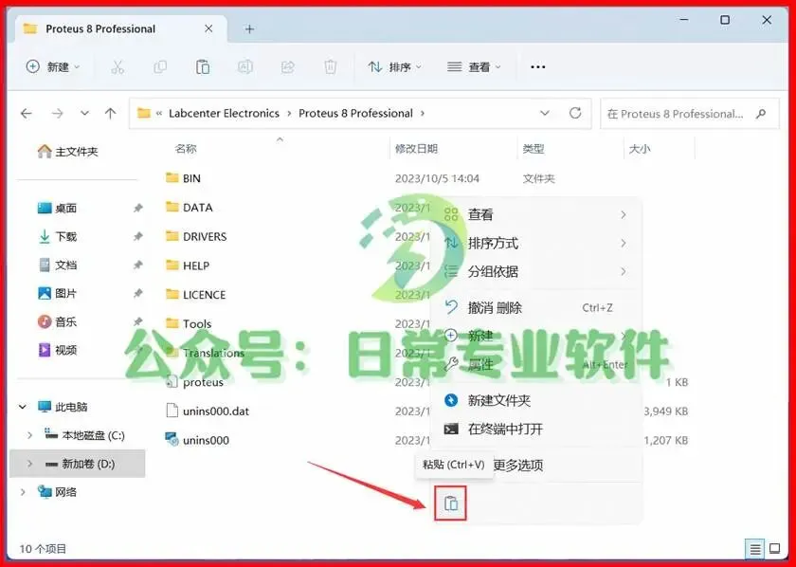Select 新加卷 (D:) drive
796x567 pixels.
point(79,464)
